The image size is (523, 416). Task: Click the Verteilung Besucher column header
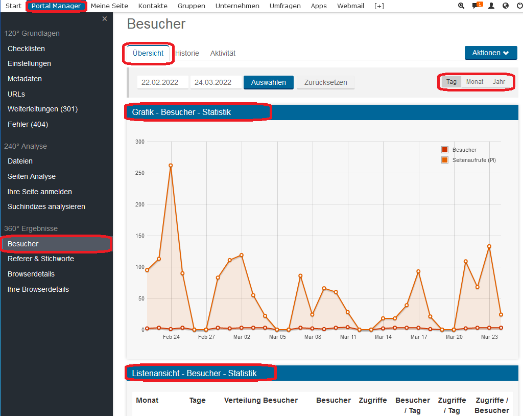(261, 400)
